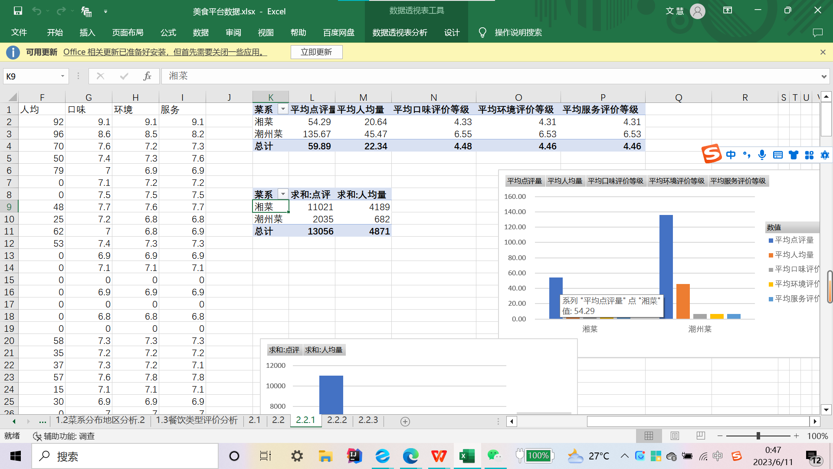Viewport: 833px width, 469px height.
Task: Click the 立即更新 button
Action: pyautogui.click(x=316, y=52)
